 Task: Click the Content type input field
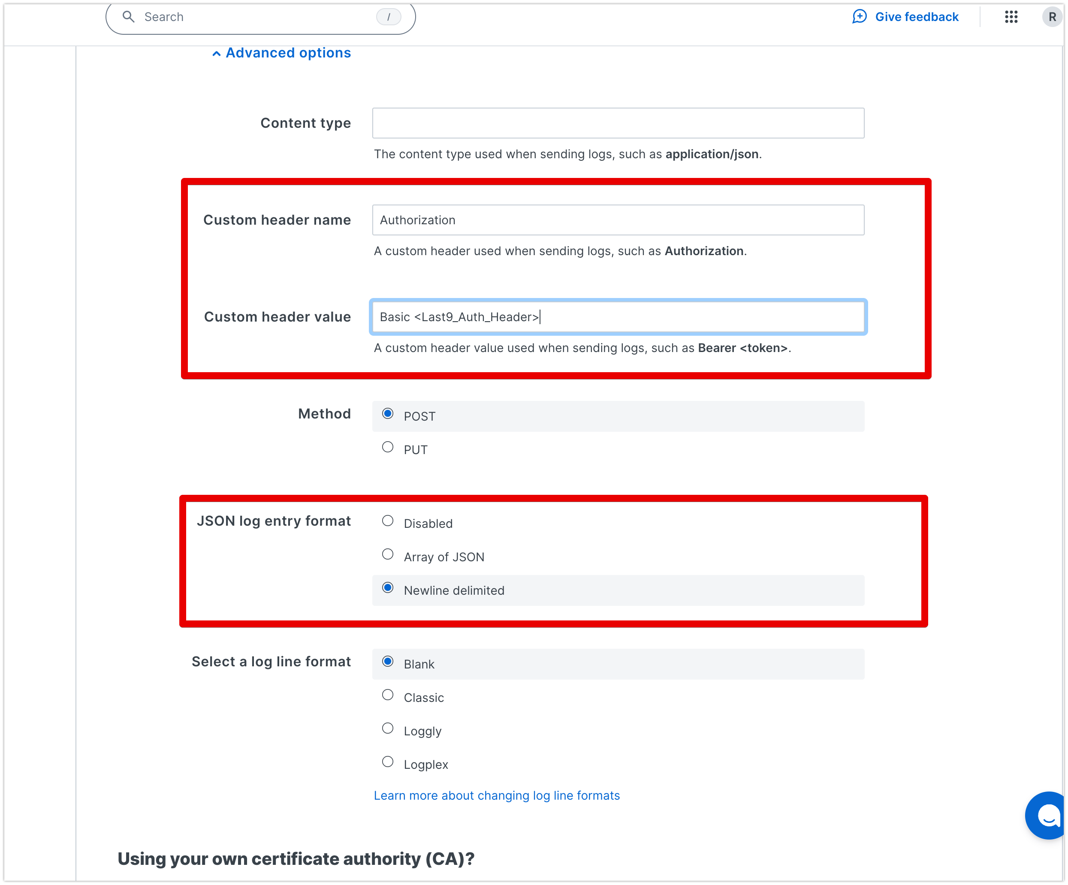[618, 122]
